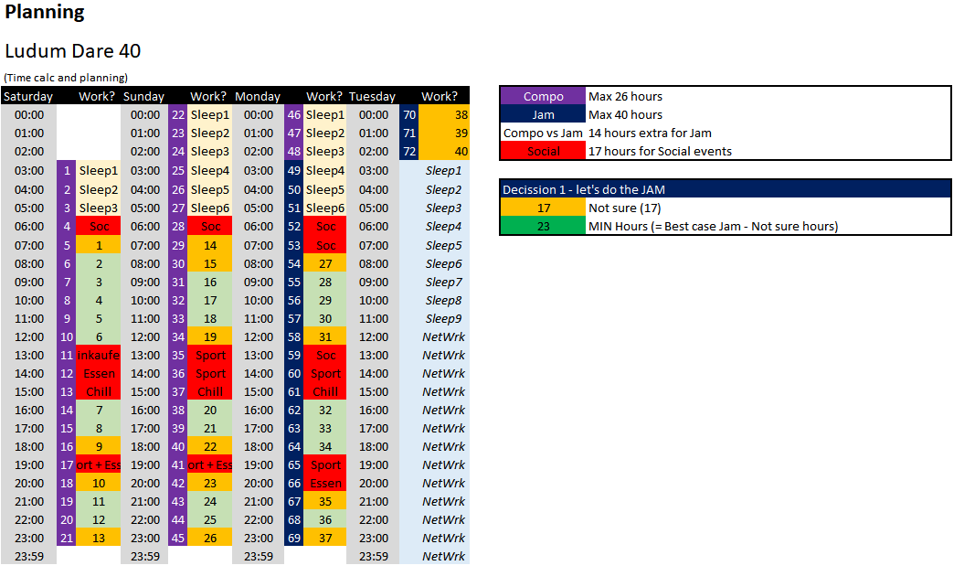975x587 pixels.
Task: Select Sunday's 19:00 "ort + Ess" cell
Action: [x=210, y=465]
